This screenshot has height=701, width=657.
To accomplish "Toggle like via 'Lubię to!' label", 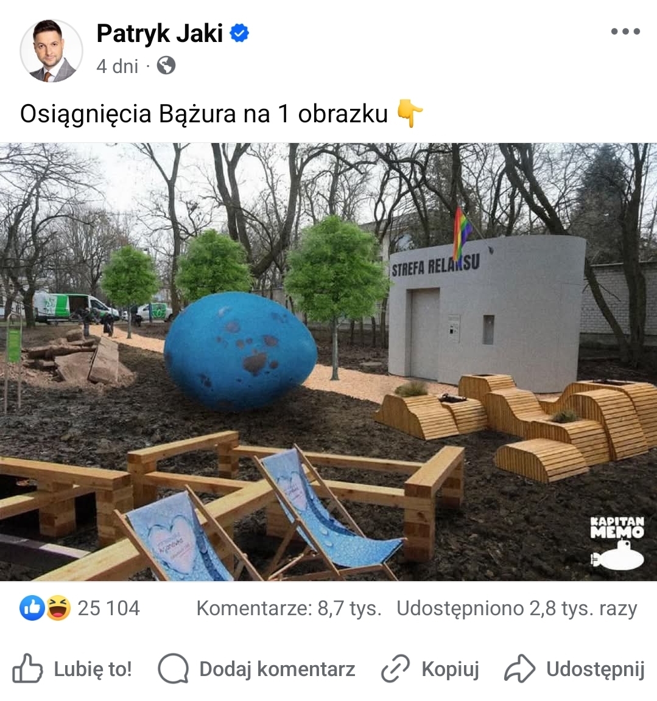I will click(x=93, y=669).
